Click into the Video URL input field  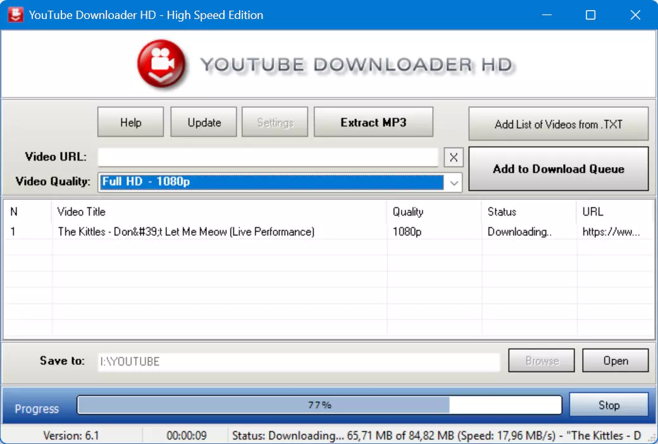click(268, 157)
